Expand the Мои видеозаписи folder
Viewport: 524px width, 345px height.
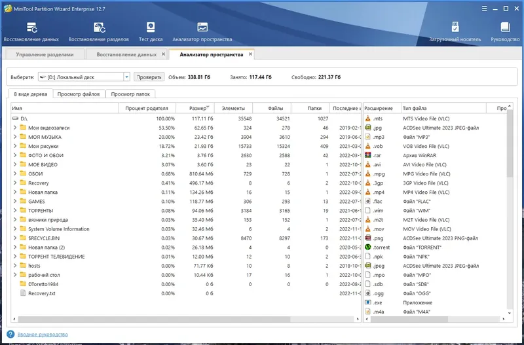15,128
